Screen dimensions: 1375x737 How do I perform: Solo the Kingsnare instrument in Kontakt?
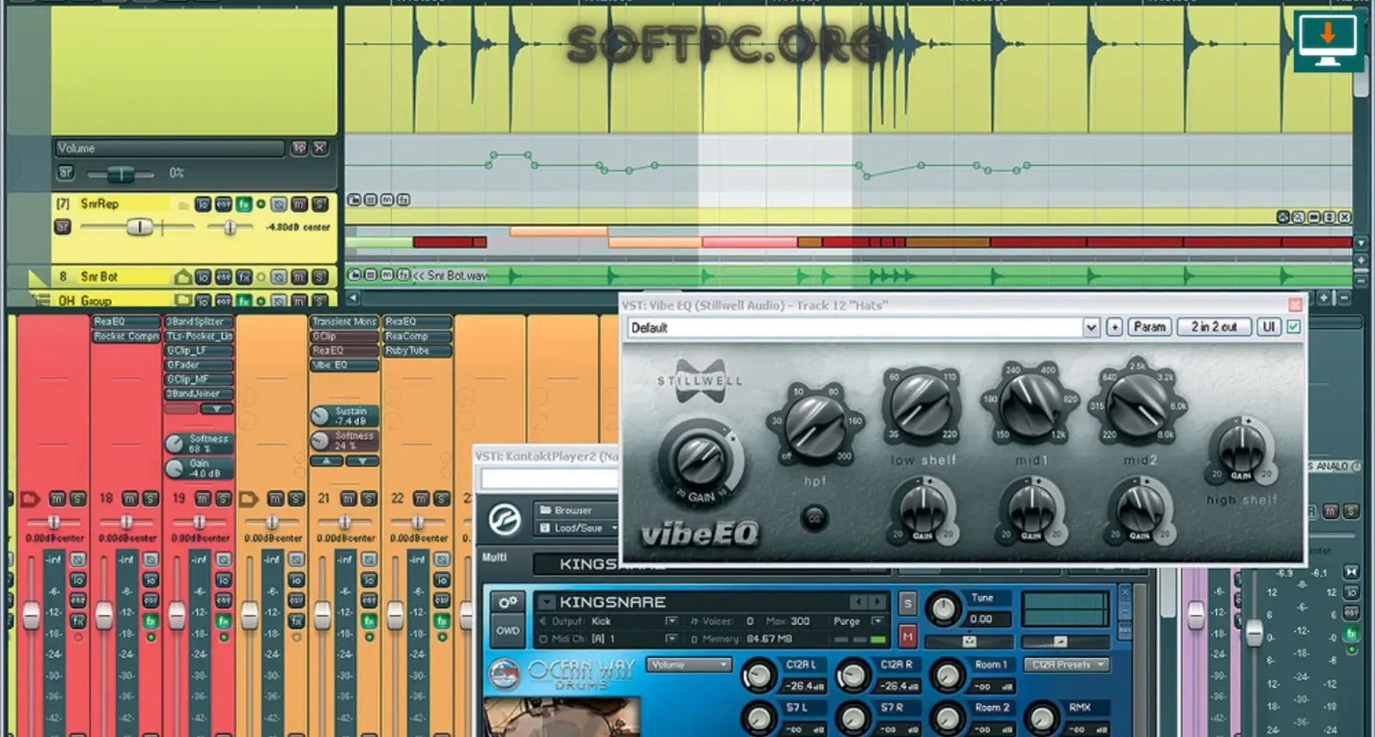pos(907,604)
